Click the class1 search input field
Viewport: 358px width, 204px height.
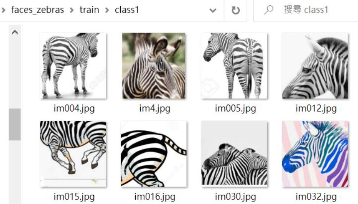pos(306,10)
